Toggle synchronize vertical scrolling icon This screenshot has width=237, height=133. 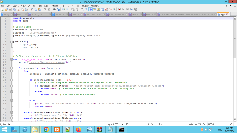click(x=73, y=9)
